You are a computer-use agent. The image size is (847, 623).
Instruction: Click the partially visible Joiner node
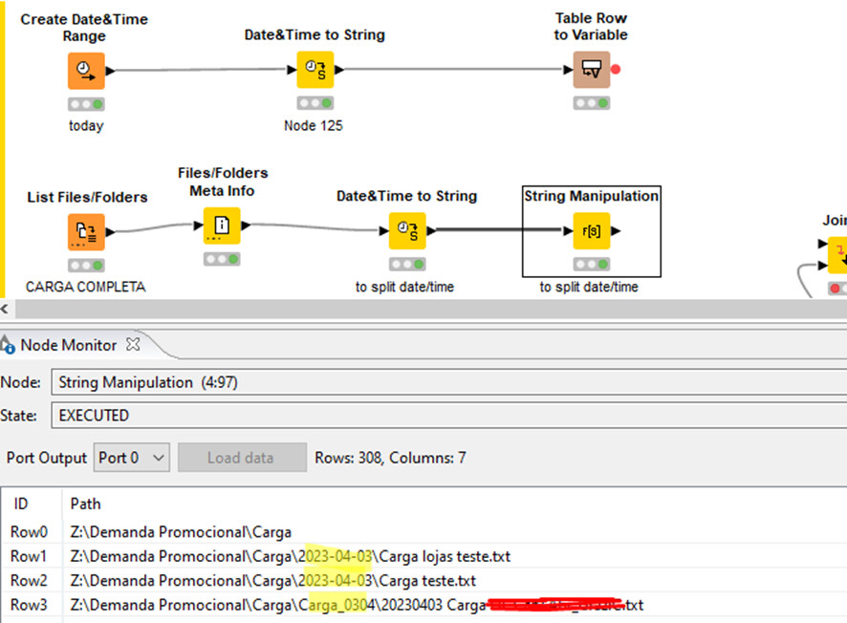837,252
